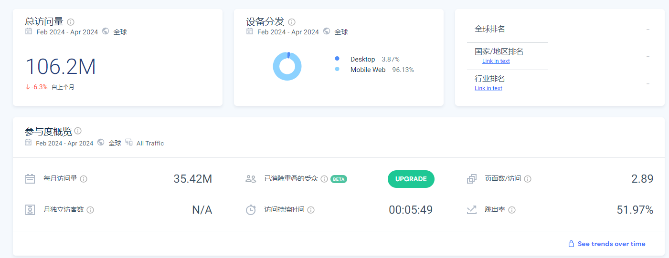Click globe icon in 总访问量 card
This screenshot has height=258, width=669.
[x=106, y=31]
